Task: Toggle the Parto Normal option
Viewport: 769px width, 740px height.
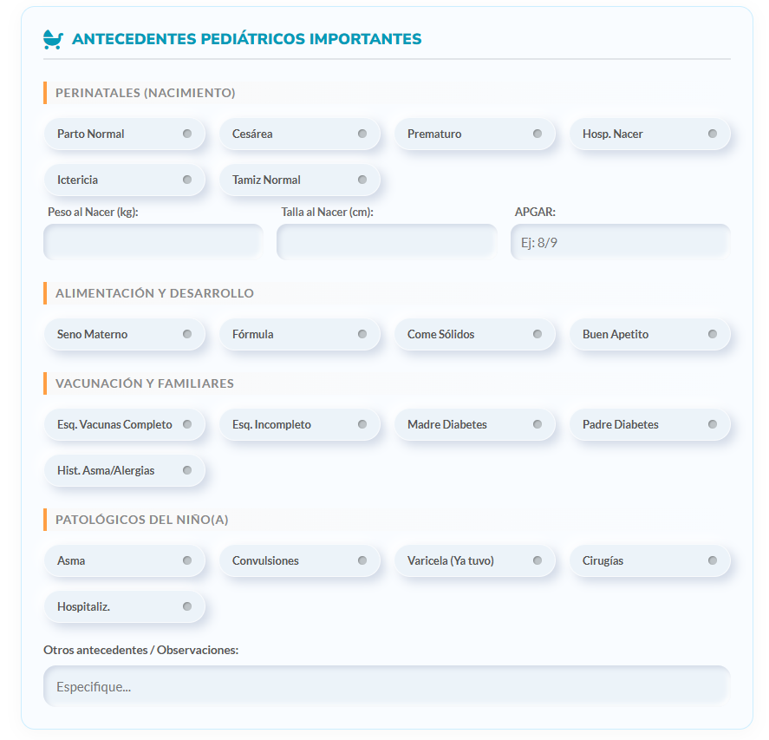Action: pyautogui.click(x=125, y=134)
